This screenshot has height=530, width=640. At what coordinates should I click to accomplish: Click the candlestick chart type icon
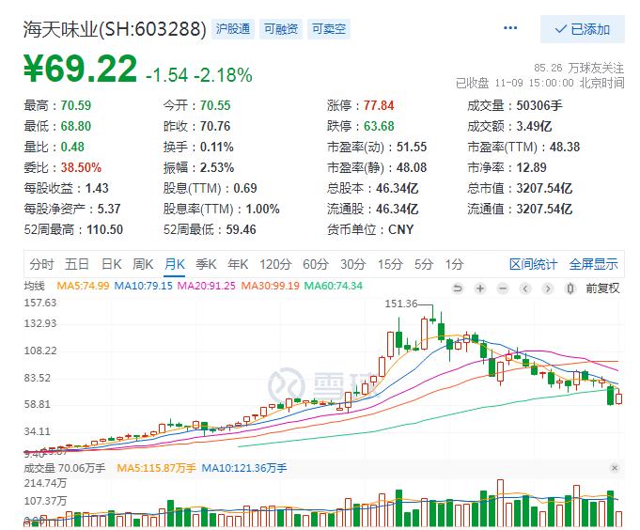click(570, 288)
